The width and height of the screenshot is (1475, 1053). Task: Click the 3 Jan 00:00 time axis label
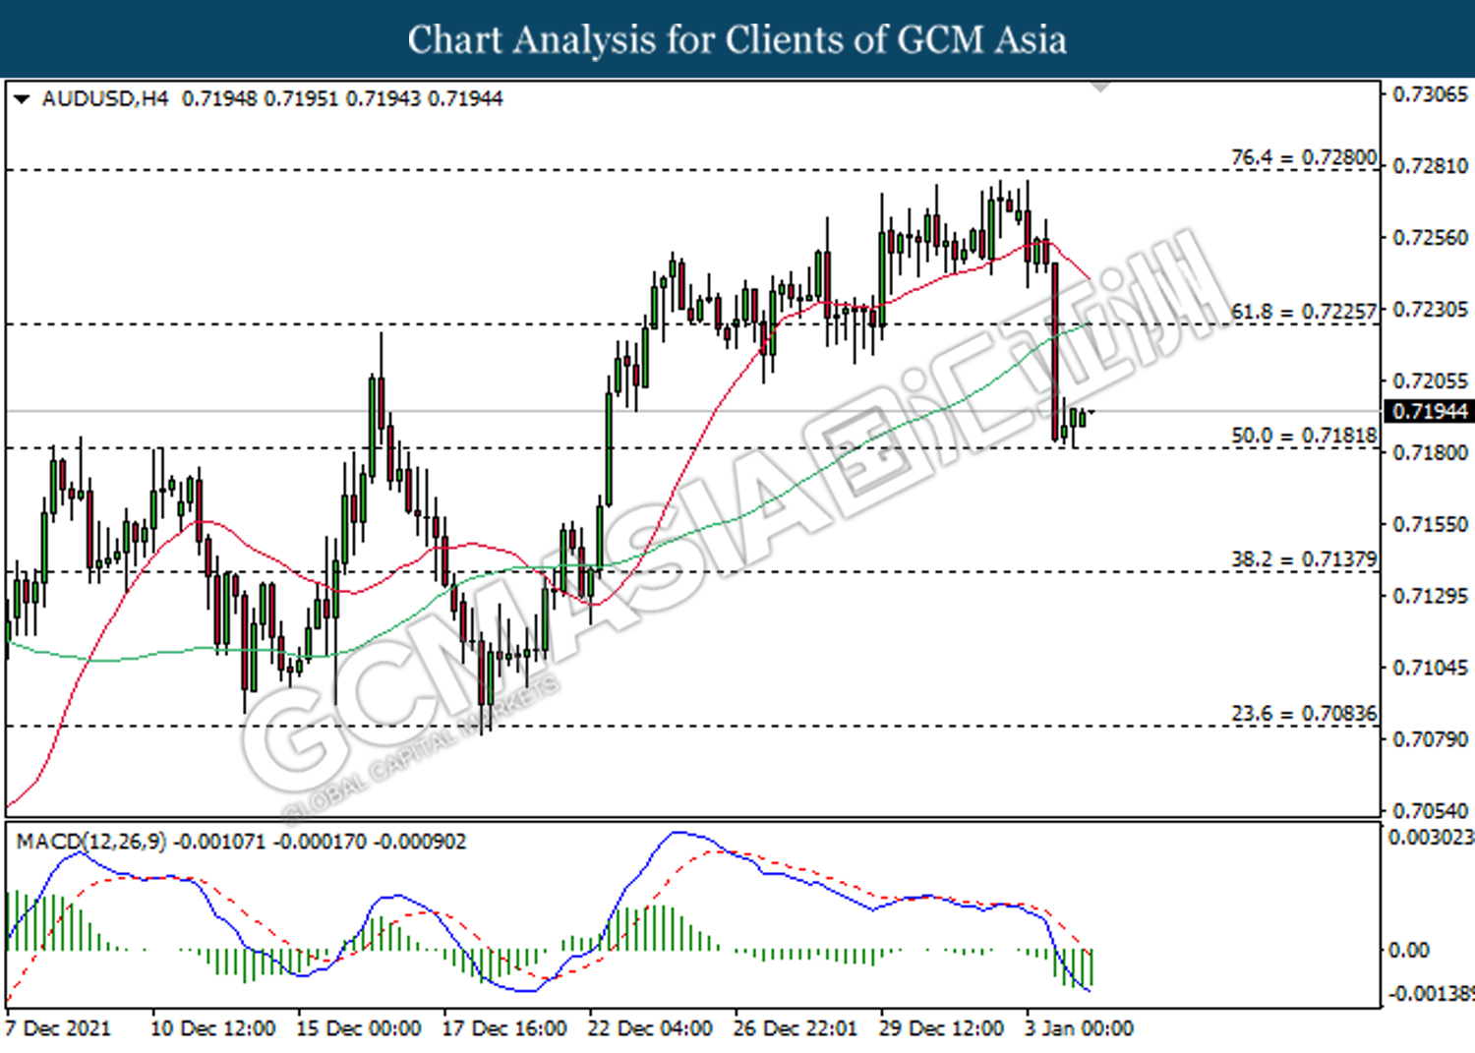point(1079,1028)
